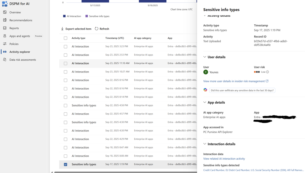Check the Sep 18 8:47 AM row checkbox

click(x=66, y=148)
